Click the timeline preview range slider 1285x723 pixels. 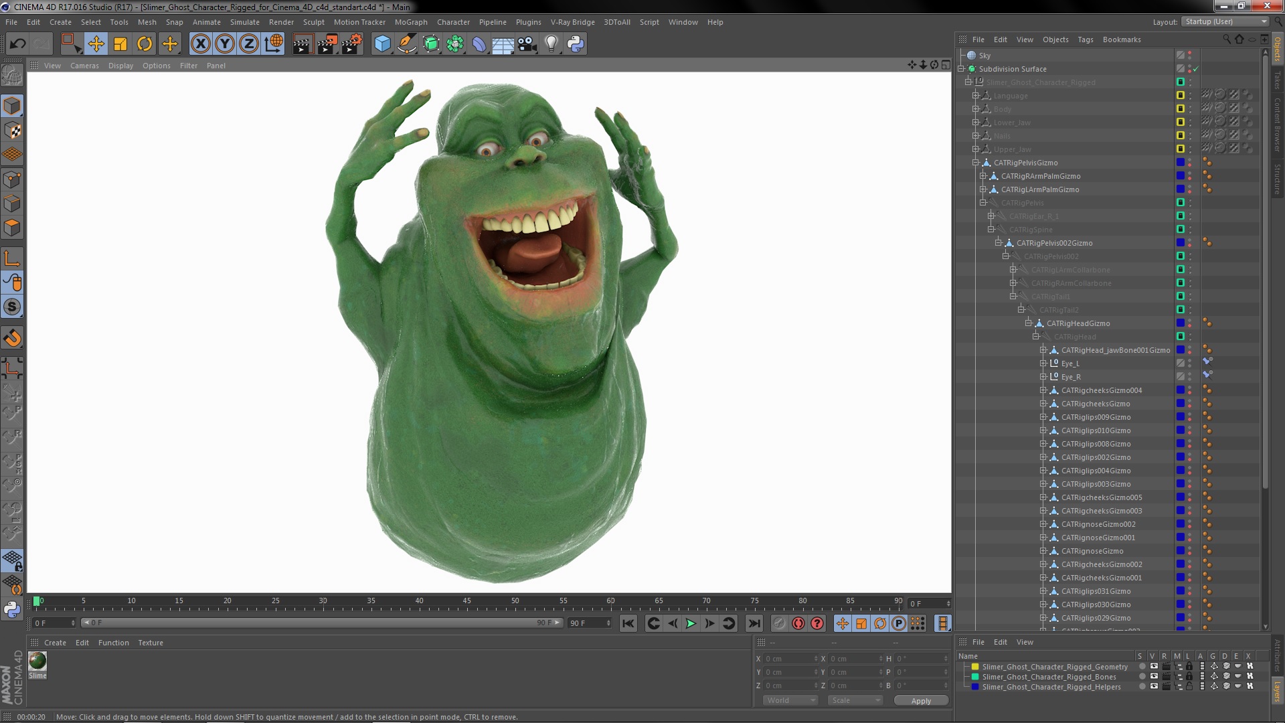[x=321, y=623]
